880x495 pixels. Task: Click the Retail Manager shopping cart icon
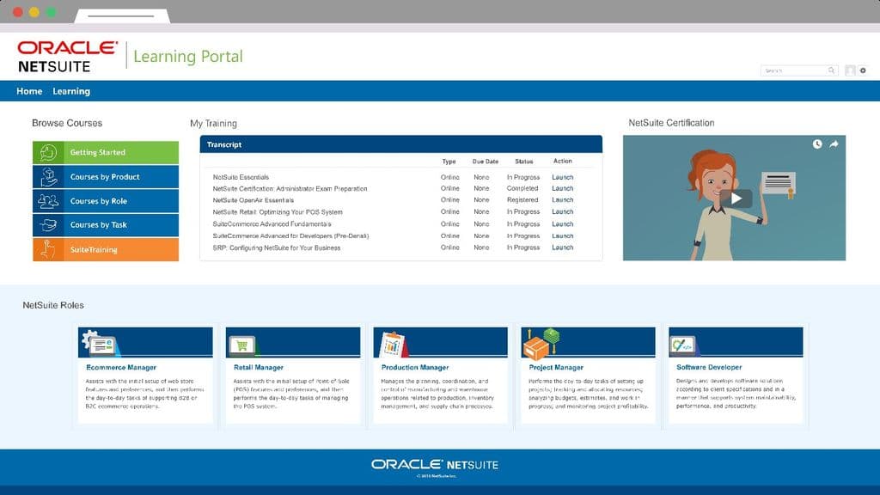point(242,345)
